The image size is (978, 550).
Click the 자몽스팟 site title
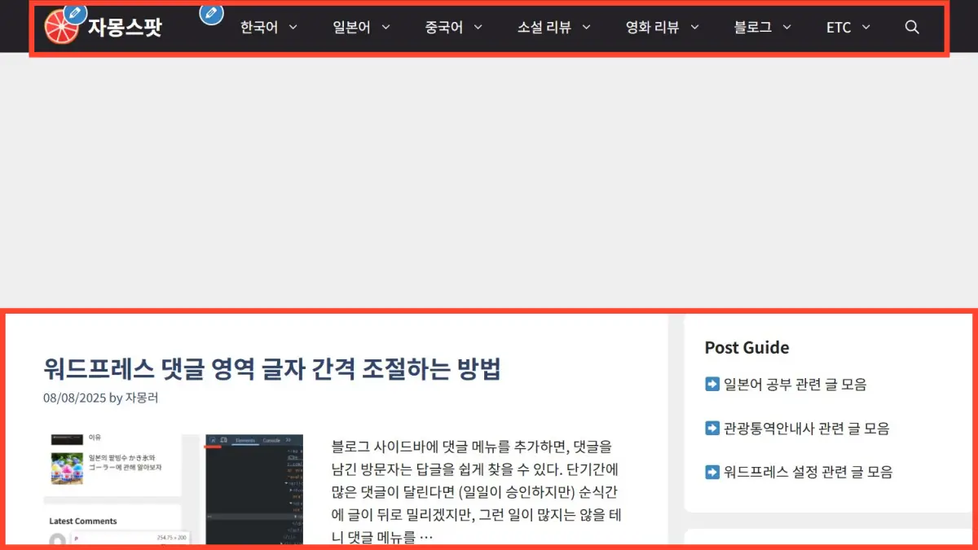click(125, 27)
